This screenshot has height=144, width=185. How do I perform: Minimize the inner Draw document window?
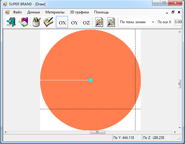coord(167,12)
